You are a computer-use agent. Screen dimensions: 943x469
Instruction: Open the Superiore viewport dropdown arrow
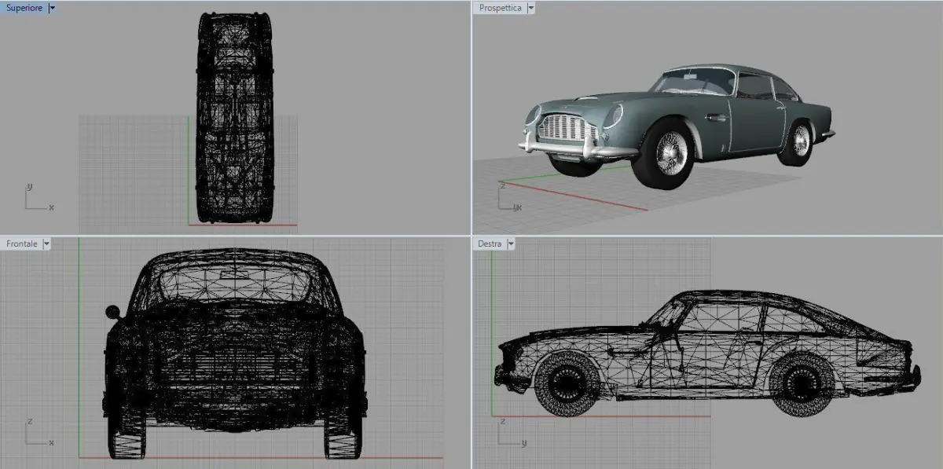[x=52, y=8]
